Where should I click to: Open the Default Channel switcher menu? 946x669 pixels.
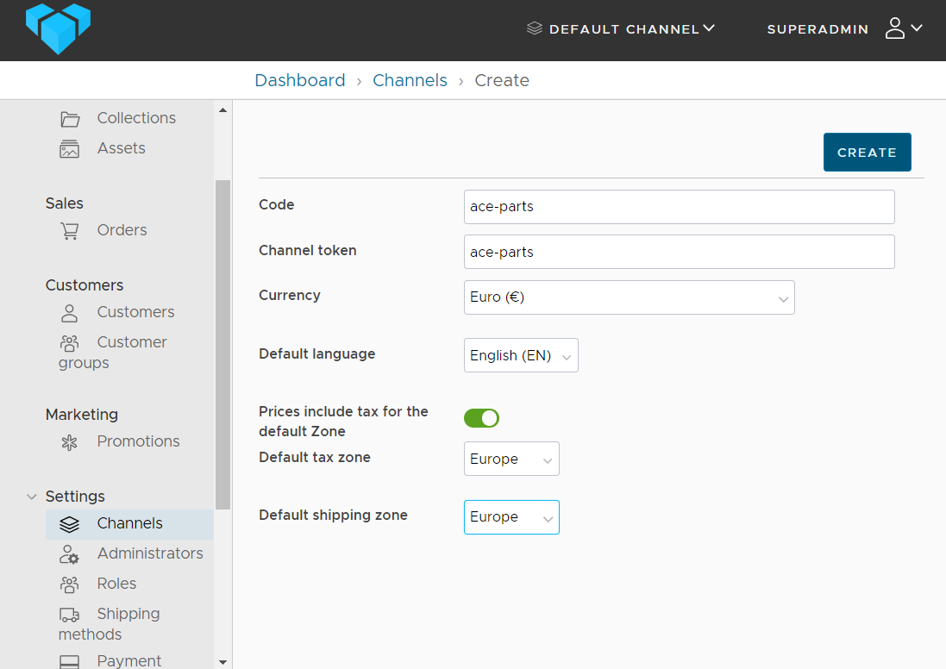tap(621, 28)
